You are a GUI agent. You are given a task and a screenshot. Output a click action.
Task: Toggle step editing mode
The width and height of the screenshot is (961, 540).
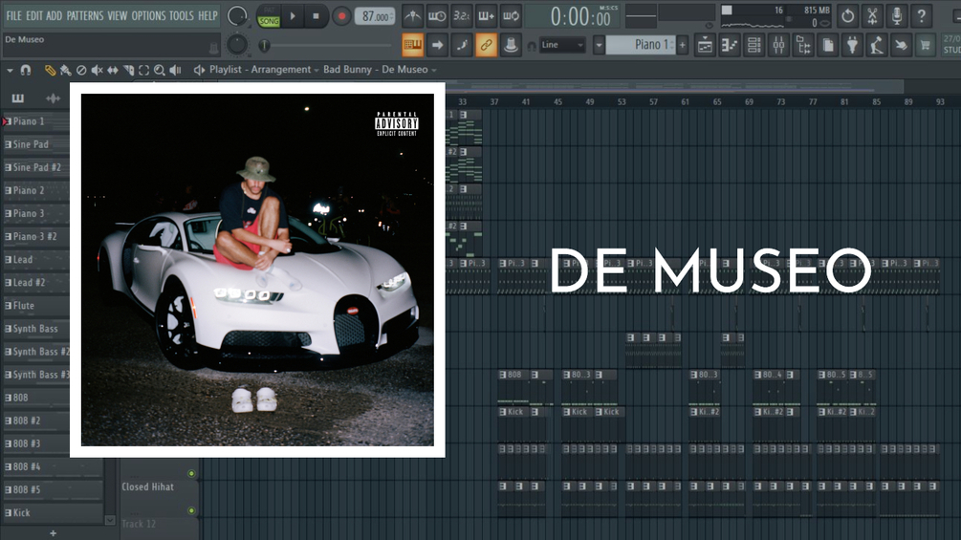(462, 45)
